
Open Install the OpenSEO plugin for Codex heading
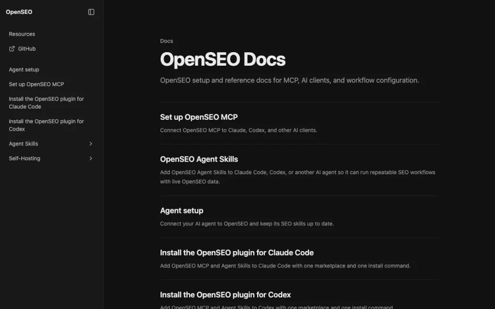225,295
